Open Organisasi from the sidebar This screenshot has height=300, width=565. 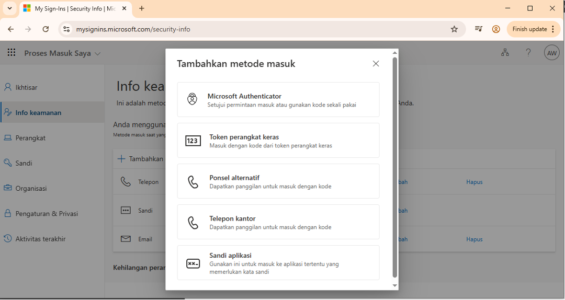click(x=31, y=188)
